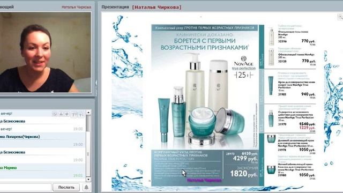Viewport: 343px width, 193px height.
Task: Increase chat font size with larger T icon
Action: click(74, 114)
